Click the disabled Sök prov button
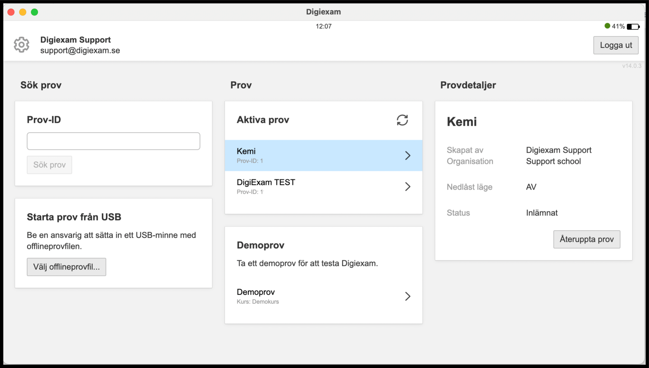Image resolution: width=649 pixels, height=368 pixels. [49, 165]
